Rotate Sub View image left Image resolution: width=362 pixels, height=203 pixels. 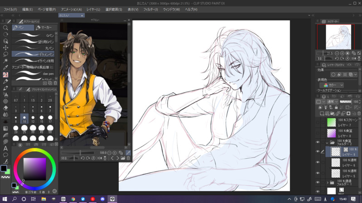pyautogui.click(x=82, y=158)
